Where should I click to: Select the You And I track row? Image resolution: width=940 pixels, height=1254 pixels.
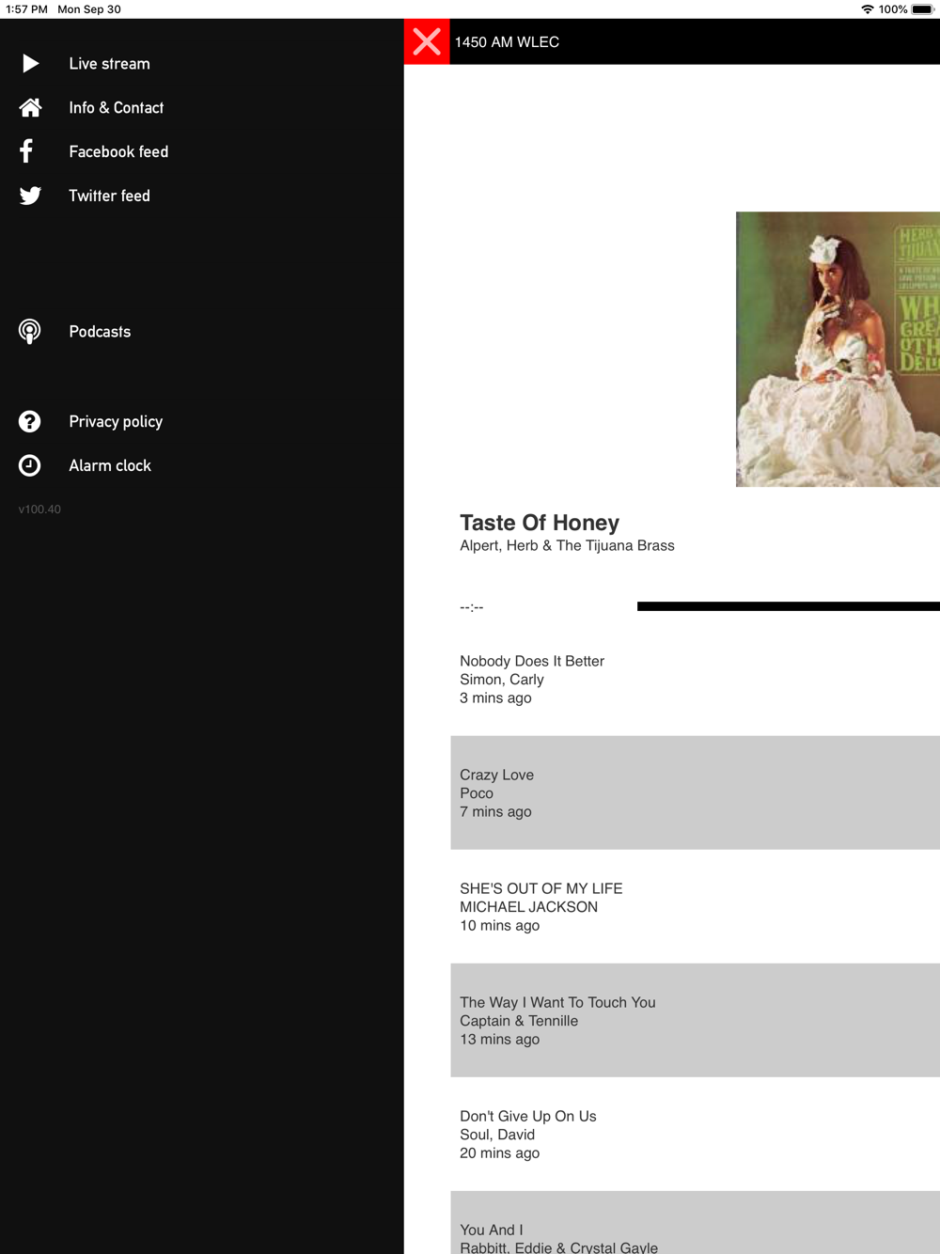695,1222
